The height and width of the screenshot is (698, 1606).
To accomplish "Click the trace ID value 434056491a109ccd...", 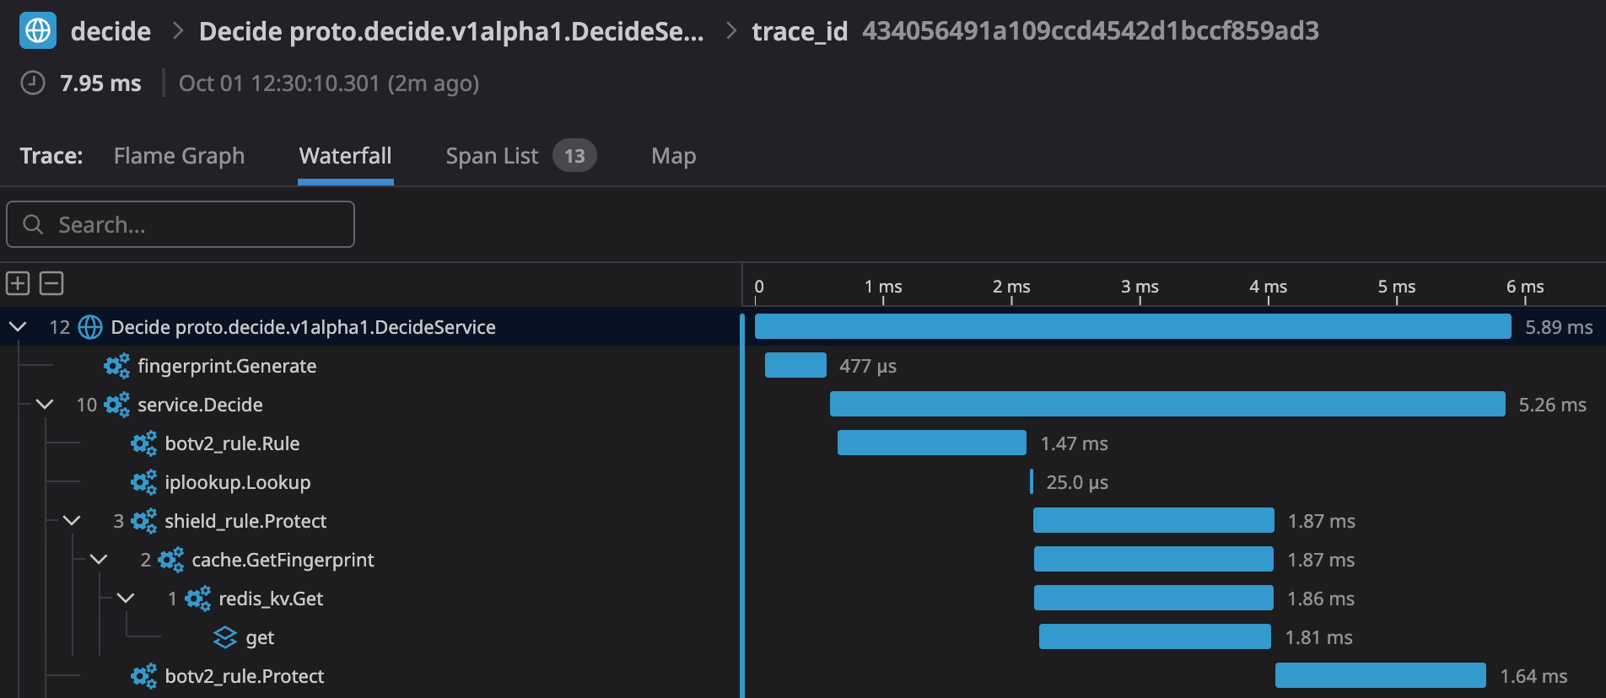I will click(1091, 31).
